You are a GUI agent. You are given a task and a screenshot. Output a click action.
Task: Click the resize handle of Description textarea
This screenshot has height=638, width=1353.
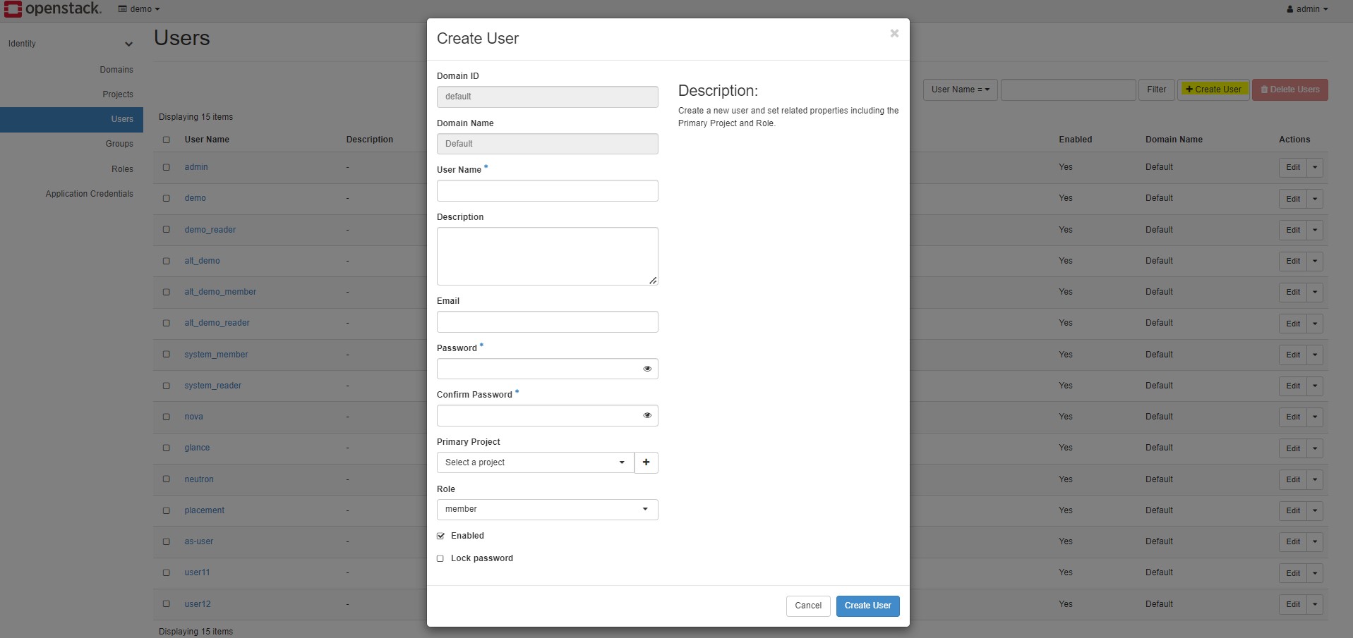pyautogui.click(x=653, y=281)
